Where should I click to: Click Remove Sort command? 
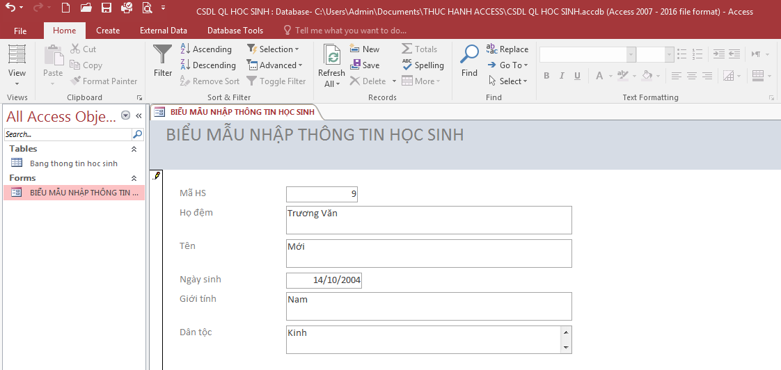pos(210,81)
